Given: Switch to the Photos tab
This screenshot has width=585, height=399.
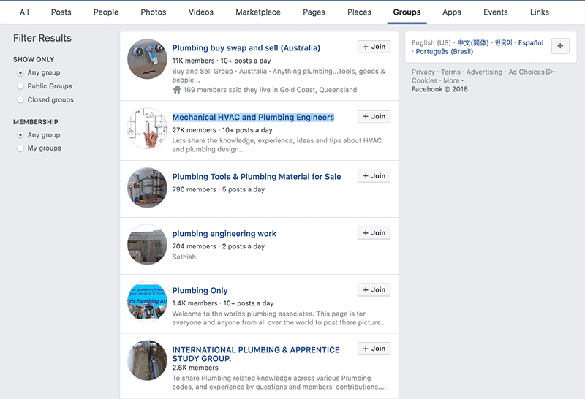Looking at the screenshot, I should click(x=154, y=12).
